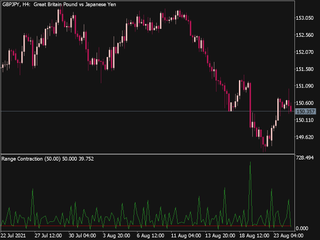Click the 23 Aug 04:00 time label
Screen dimensions: 320x240
click(x=288, y=236)
